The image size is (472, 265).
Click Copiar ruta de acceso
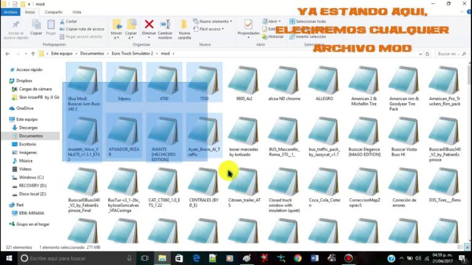82,29
